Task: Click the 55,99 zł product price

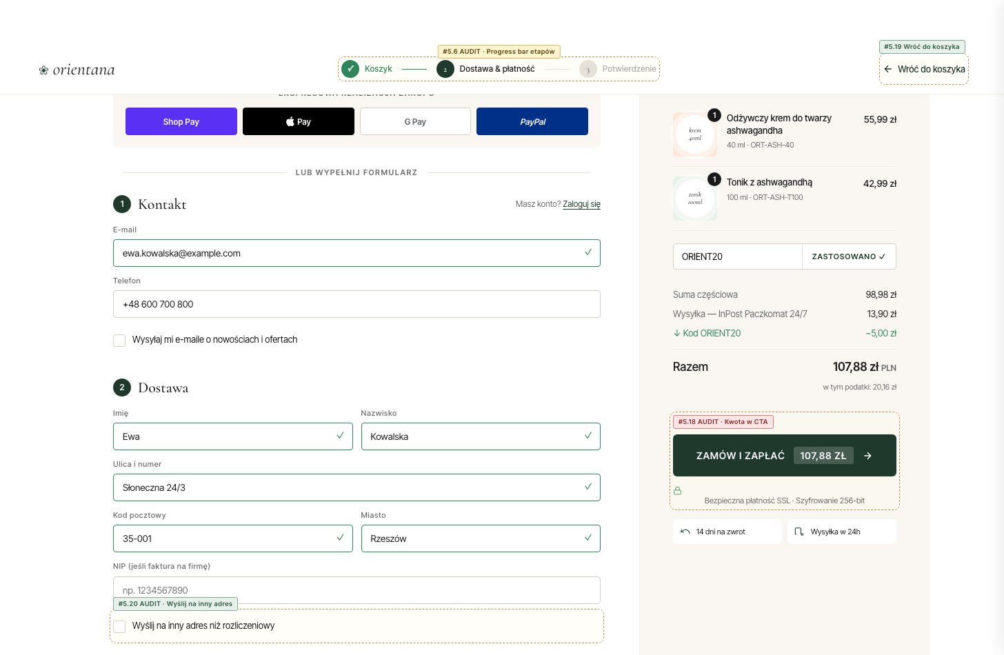Action: 881,119
